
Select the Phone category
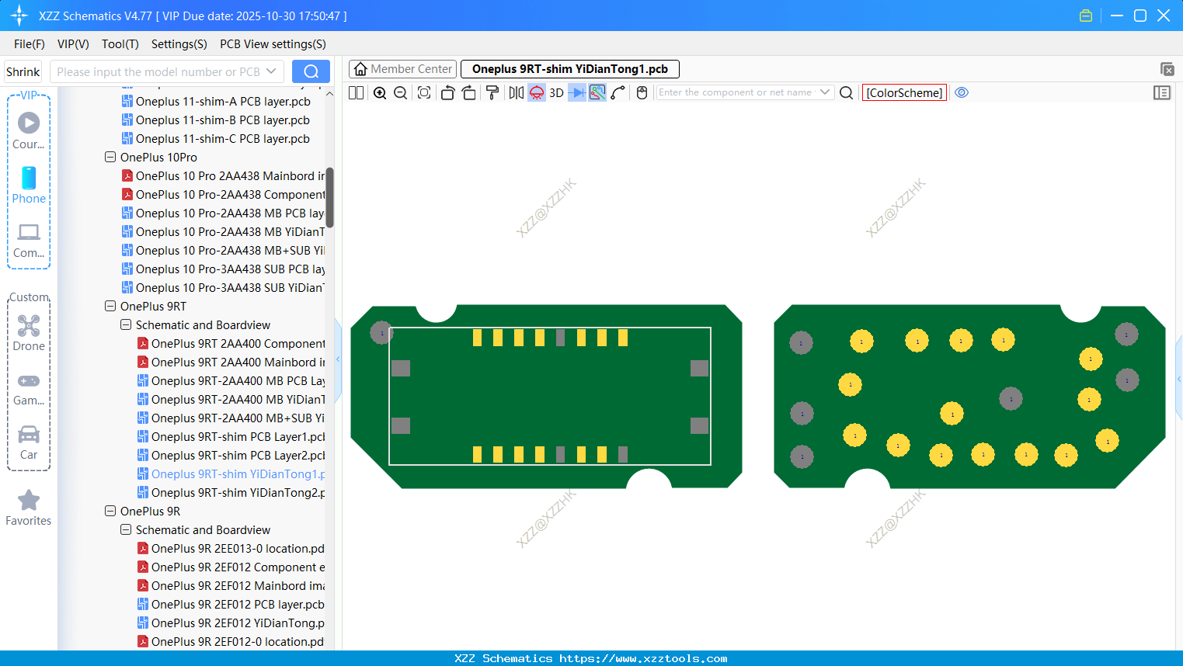pos(29,186)
